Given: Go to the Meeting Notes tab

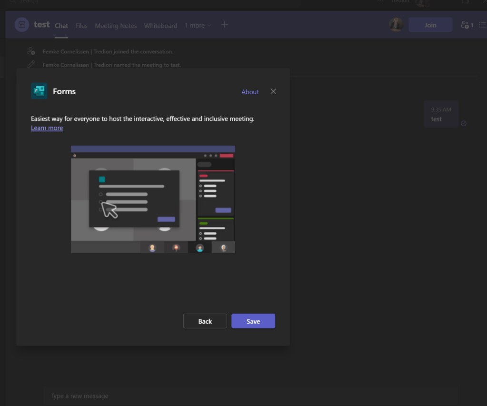Looking at the screenshot, I should pyautogui.click(x=116, y=26).
